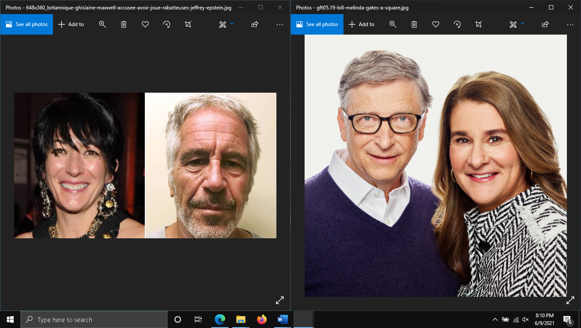Click See all photos in right Photos window

point(317,24)
